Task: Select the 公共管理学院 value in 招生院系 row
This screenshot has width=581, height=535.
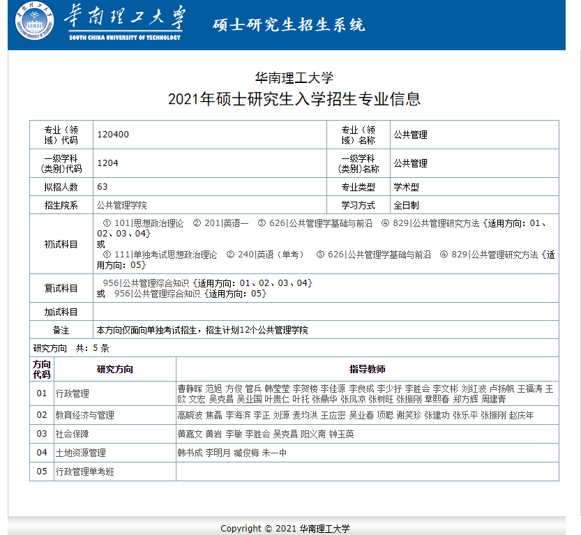Action: [x=122, y=205]
